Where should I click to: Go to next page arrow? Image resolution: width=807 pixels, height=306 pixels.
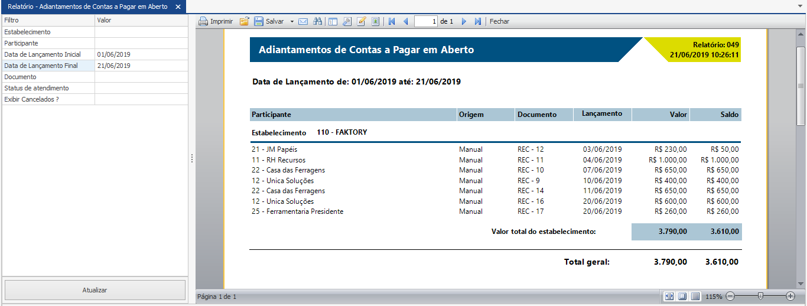pyautogui.click(x=464, y=21)
